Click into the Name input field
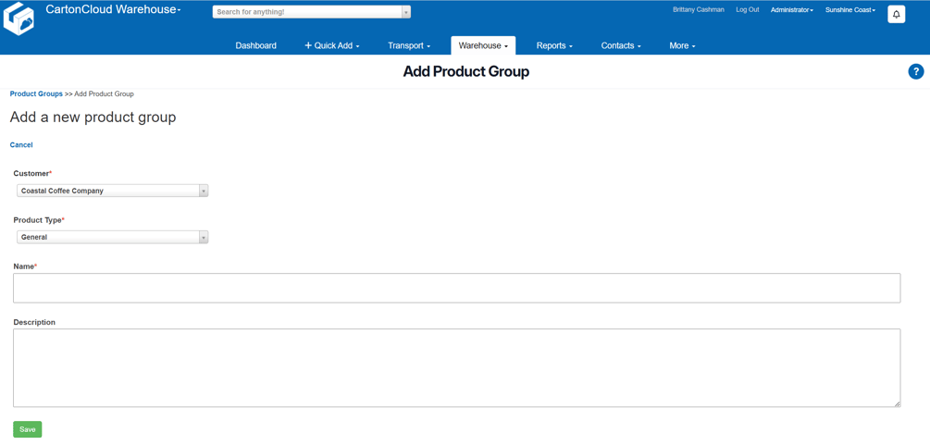This screenshot has height=445, width=930. [457, 289]
